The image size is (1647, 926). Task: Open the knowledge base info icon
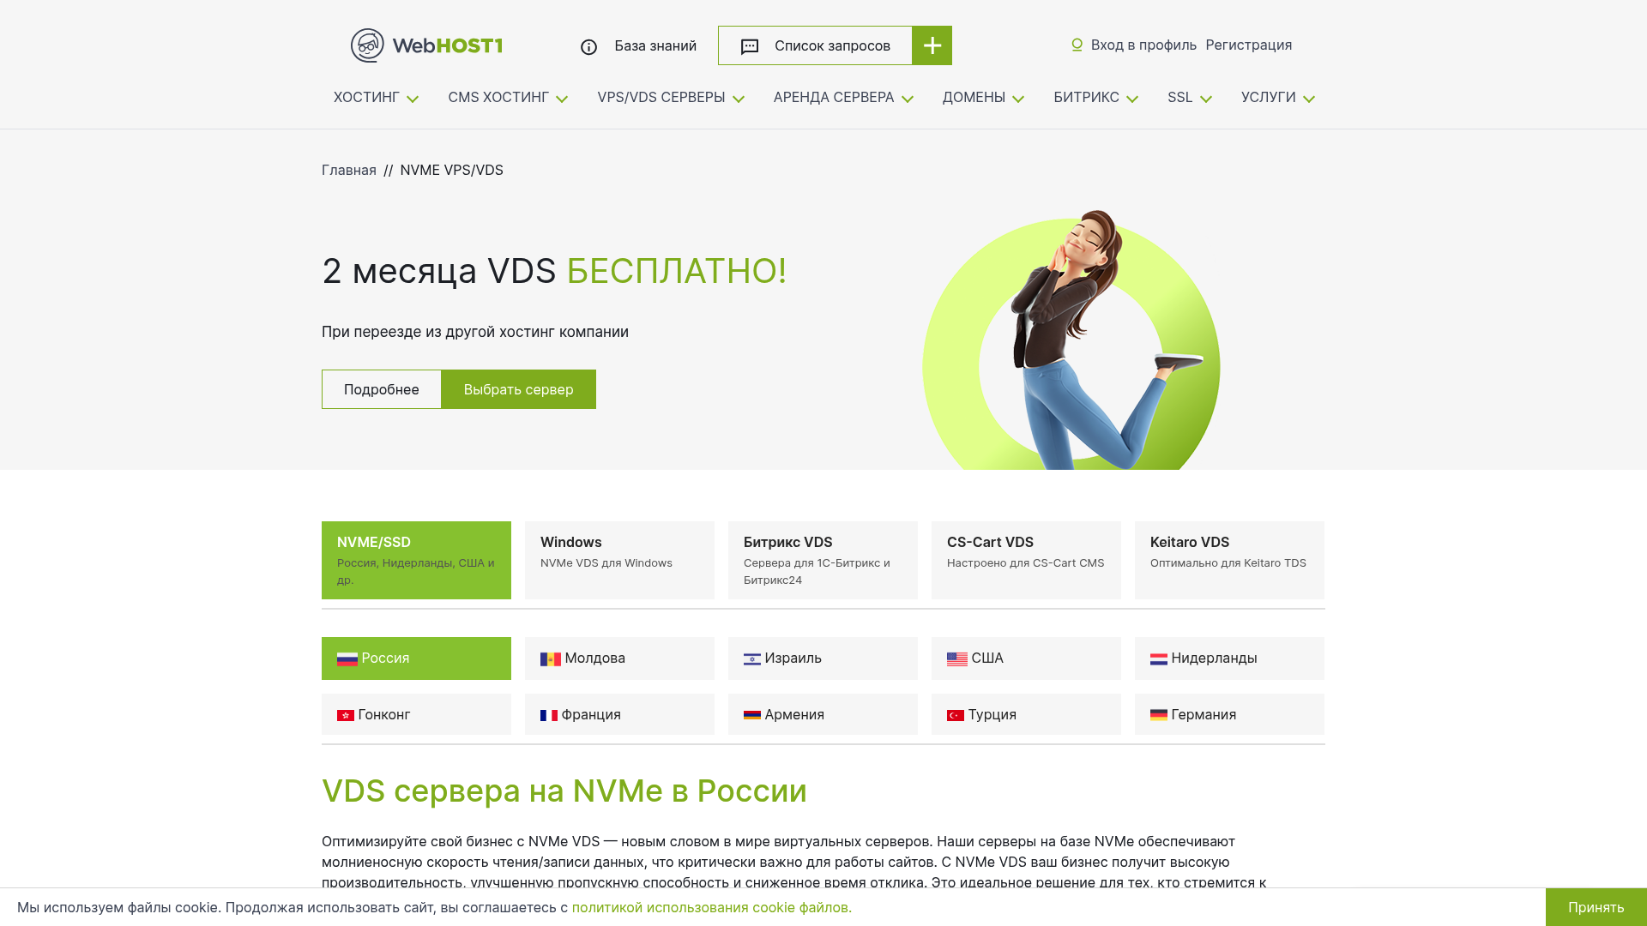tap(588, 47)
